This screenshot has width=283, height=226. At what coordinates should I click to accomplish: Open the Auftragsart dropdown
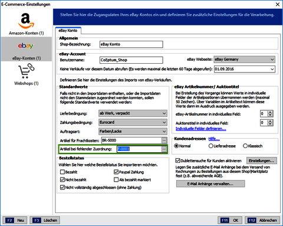coord(133,132)
